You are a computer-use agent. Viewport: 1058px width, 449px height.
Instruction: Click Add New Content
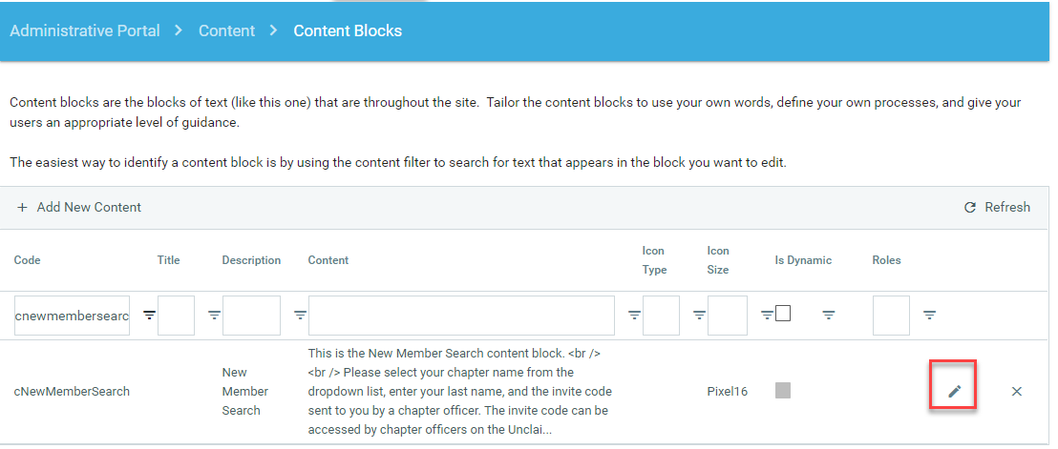(79, 207)
